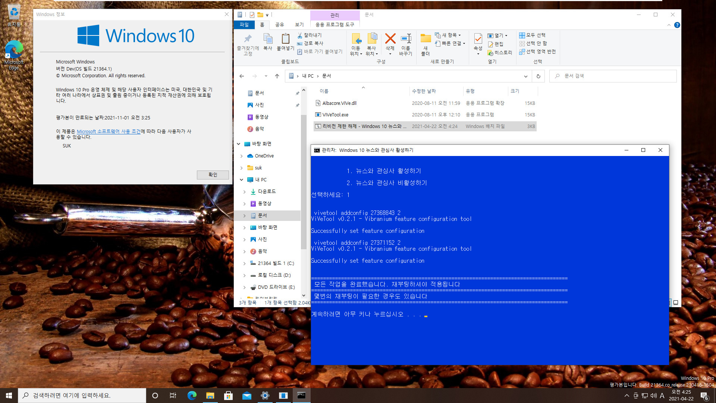
Task: Open Microsoft 소프트웨어 사용 조건 link
Action: [109, 132]
